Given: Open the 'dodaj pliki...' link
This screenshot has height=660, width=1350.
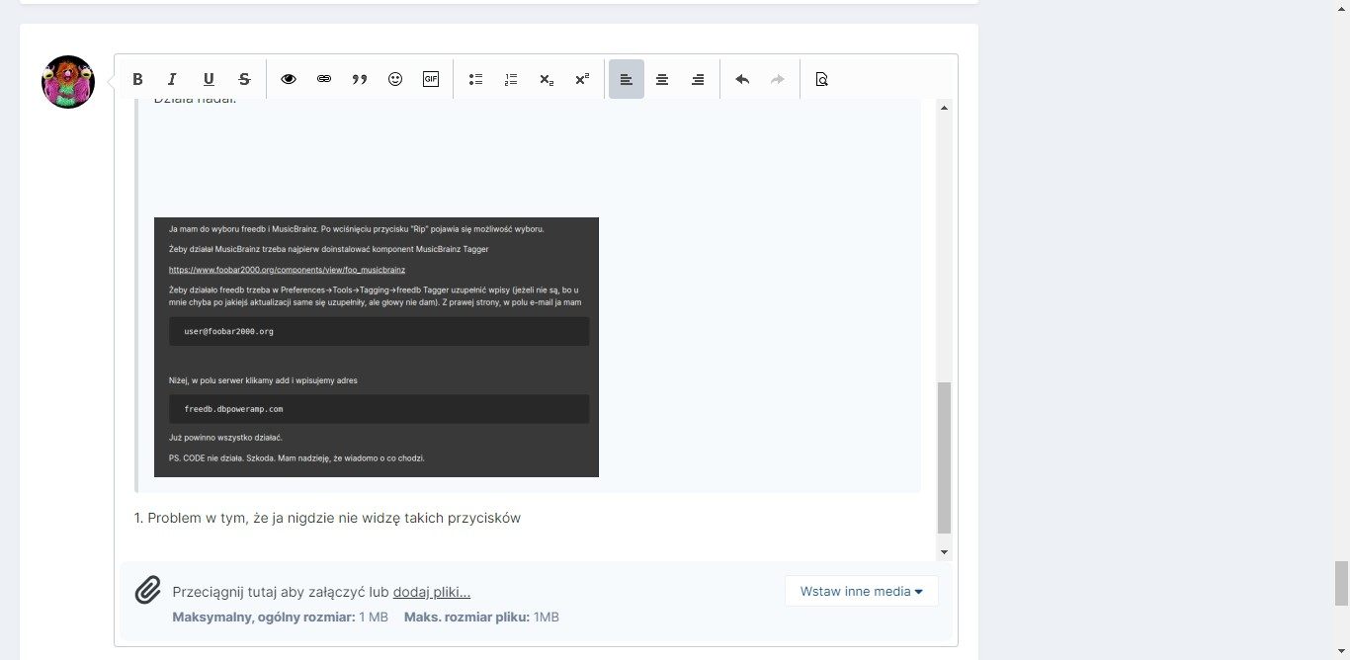Looking at the screenshot, I should 432,592.
